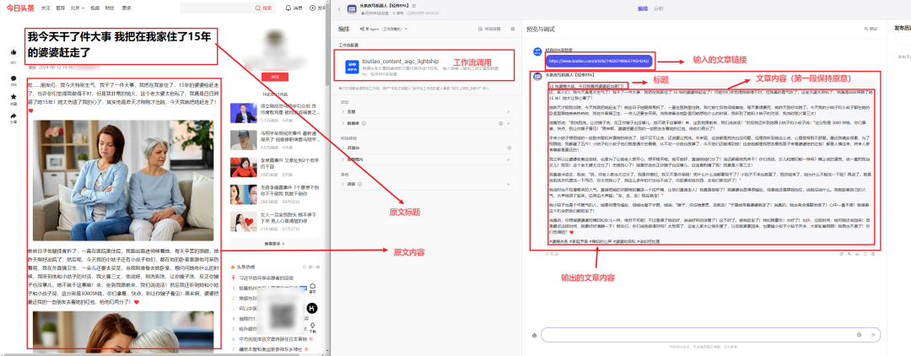Like the article with thumbs-up icon
911x356 pixels.
pos(13,52)
